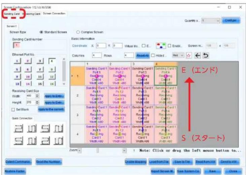Click down arrow of Ethernet port list scrollbar
Image resolution: width=246 pixels, height=175 pixels.
[x=64, y=84]
